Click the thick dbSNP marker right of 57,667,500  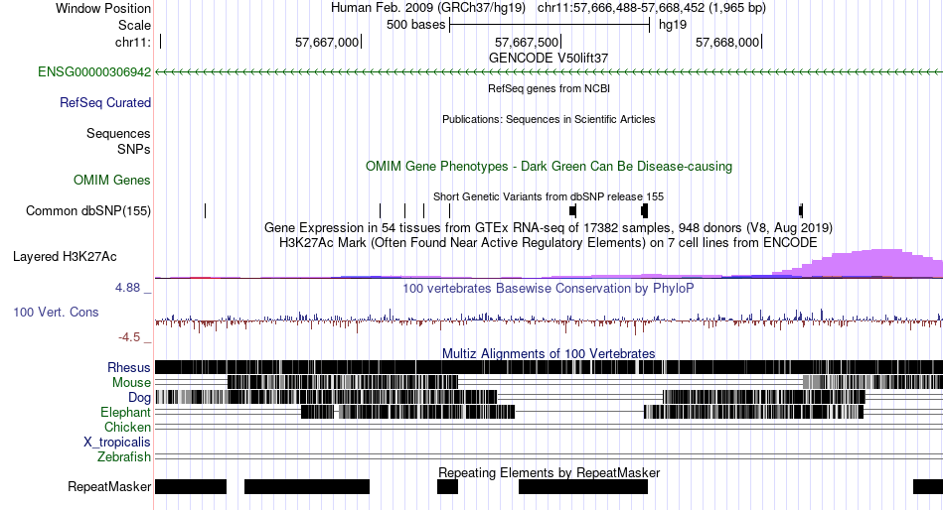572,211
